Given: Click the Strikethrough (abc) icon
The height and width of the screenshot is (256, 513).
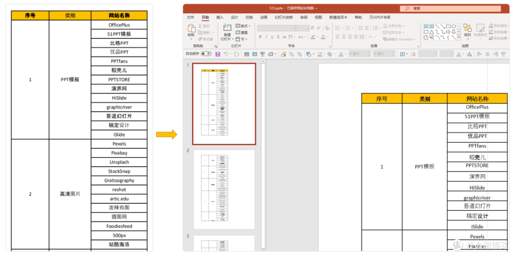Looking at the screenshot, I should point(284,37).
